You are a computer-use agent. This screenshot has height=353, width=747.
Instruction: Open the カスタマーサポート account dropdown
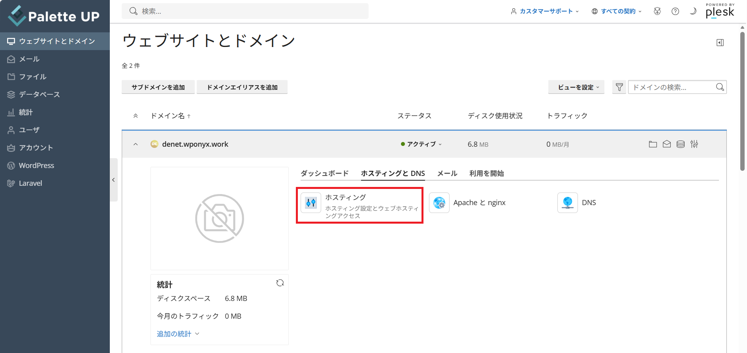click(x=545, y=11)
